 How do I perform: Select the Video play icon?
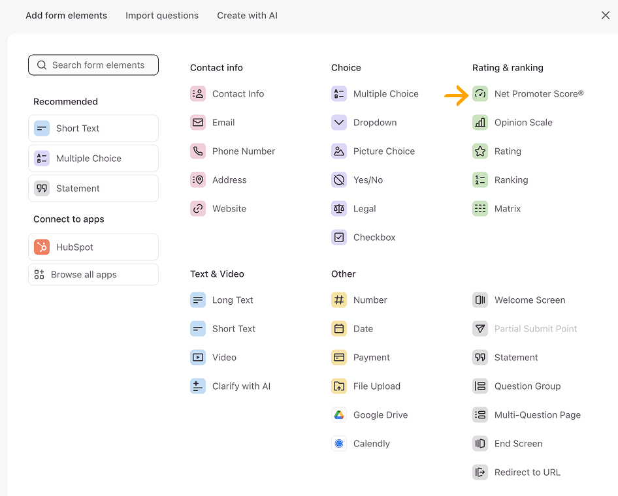click(x=198, y=358)
